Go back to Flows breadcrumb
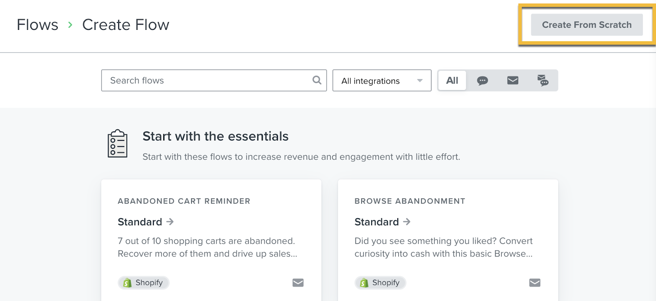This screenshot has width=656, height=301. click(37, 25)
